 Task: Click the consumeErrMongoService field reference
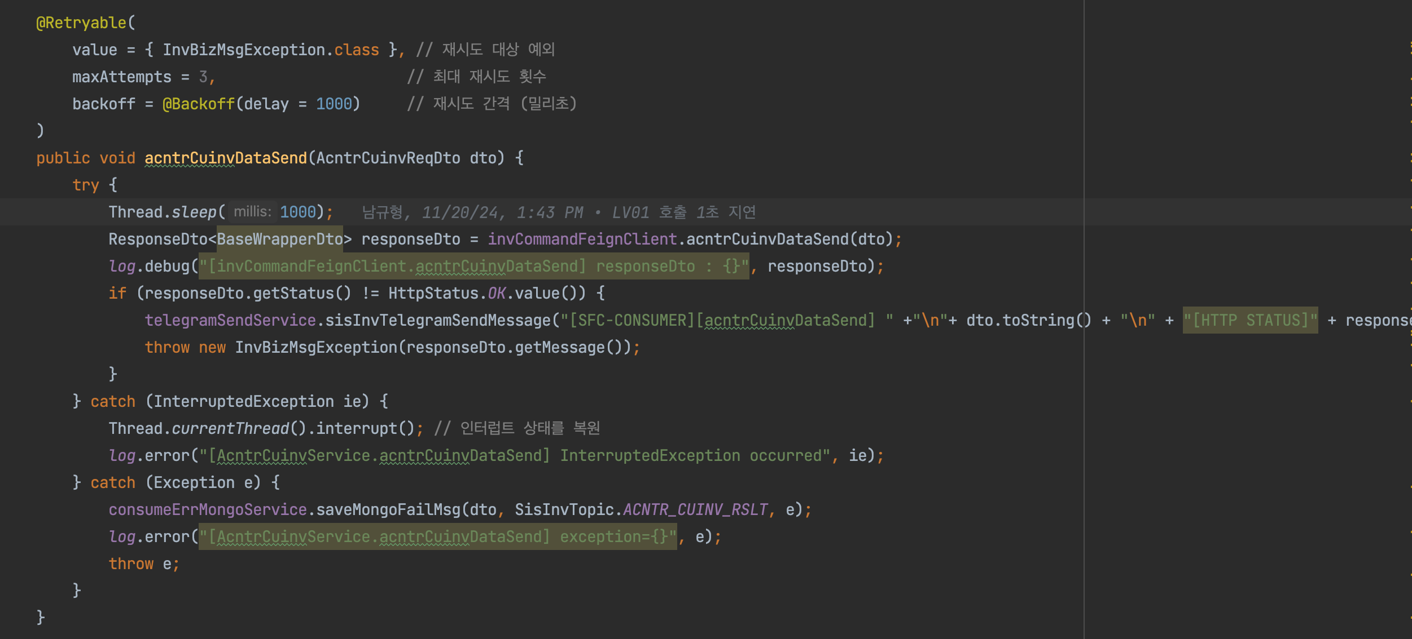[x=207, y=509]
